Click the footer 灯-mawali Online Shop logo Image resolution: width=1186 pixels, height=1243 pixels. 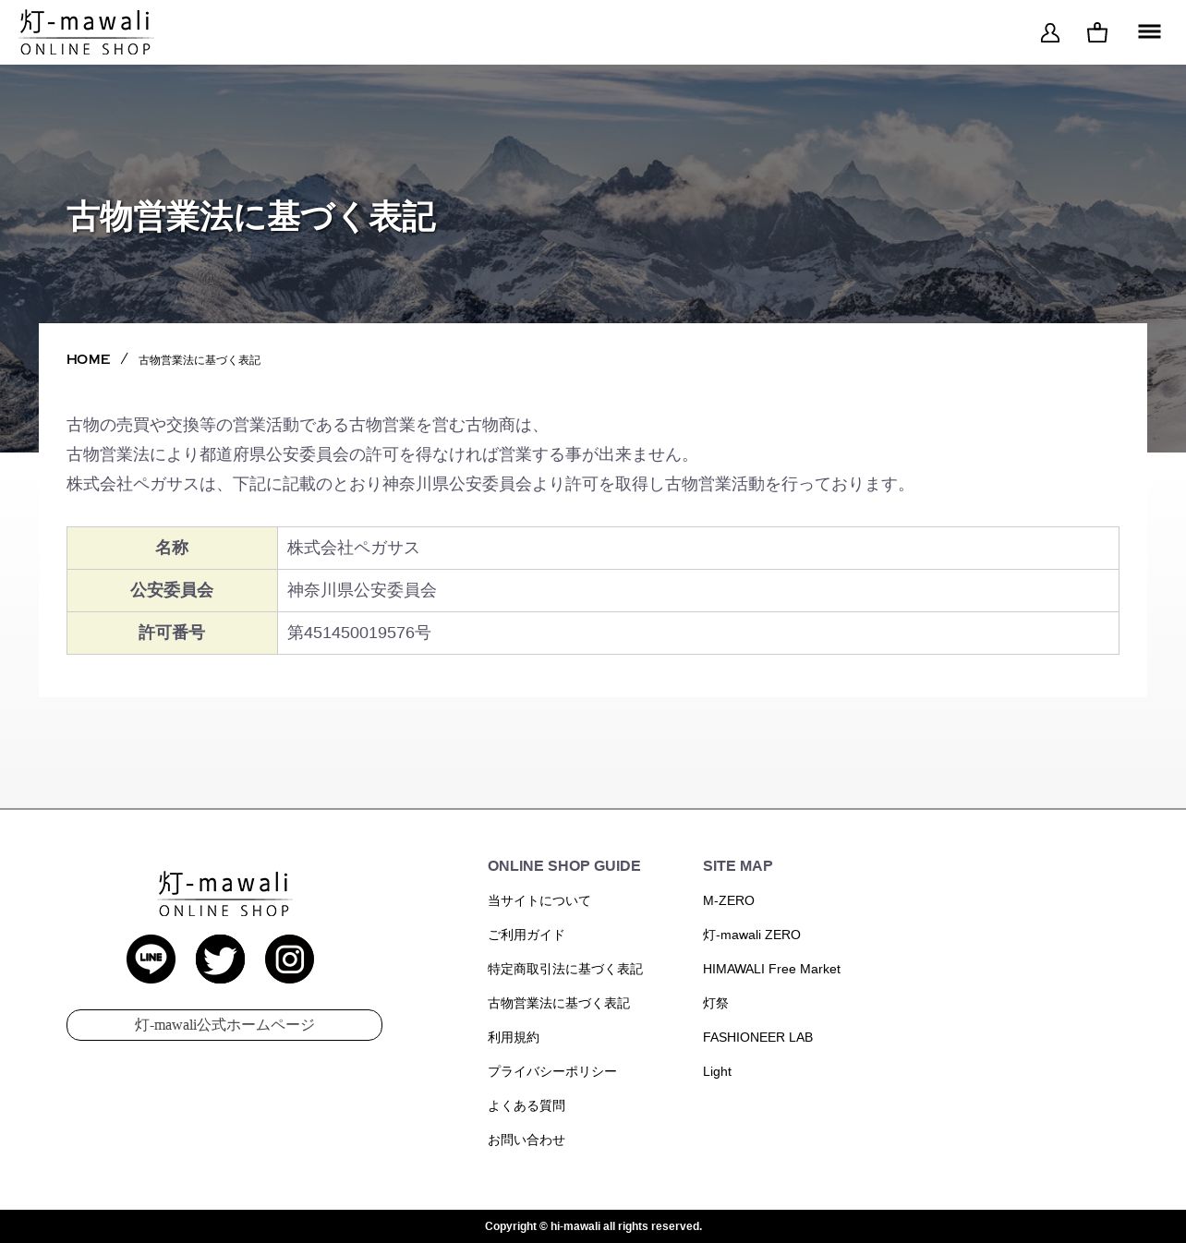(224, 894)
